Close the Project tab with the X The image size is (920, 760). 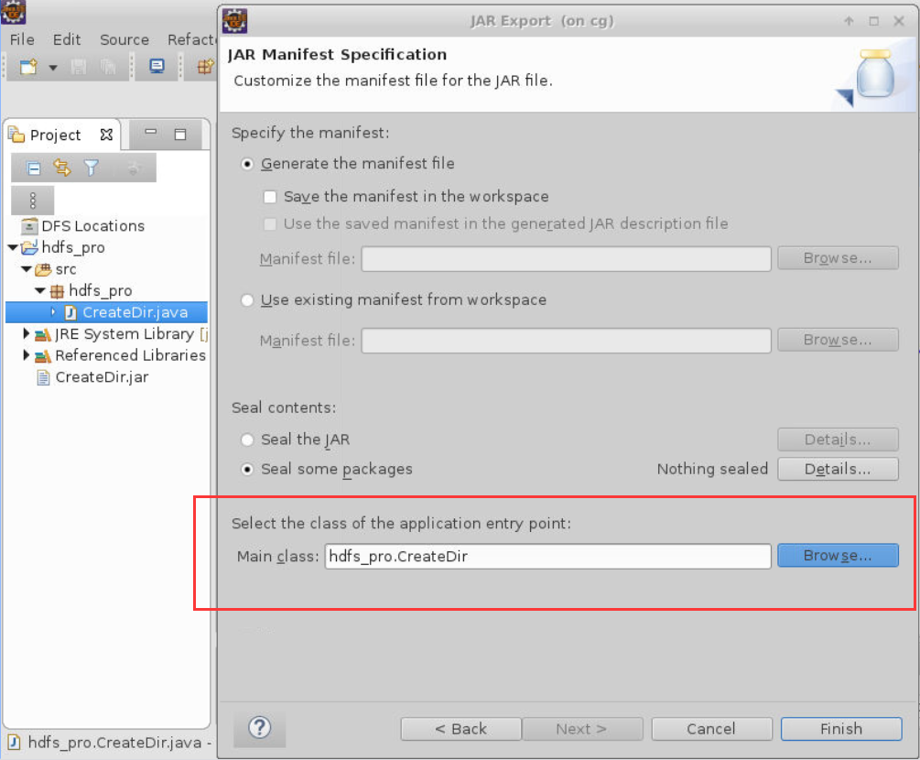pyautogui.click(x=106, y=135)
